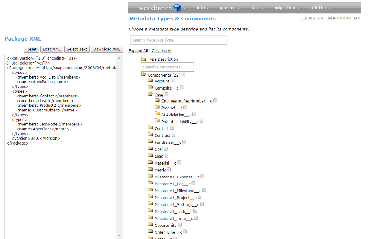Click the Opportunity folder icon
The image size is (383, 239).
click(x=151, y=224)
